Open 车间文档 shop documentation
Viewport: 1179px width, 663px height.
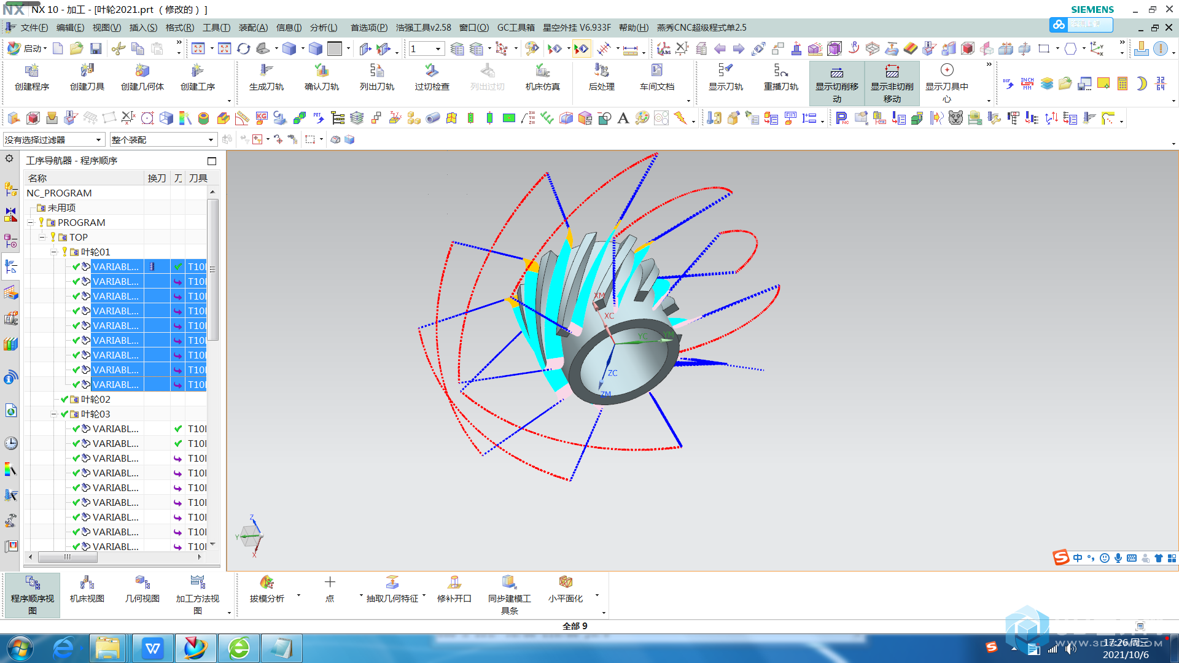point(657,77)
